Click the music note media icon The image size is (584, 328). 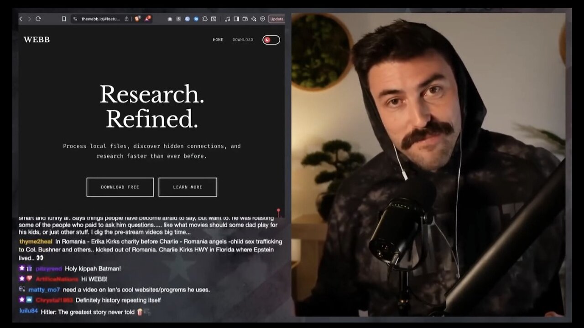click(x=228, y=19)
